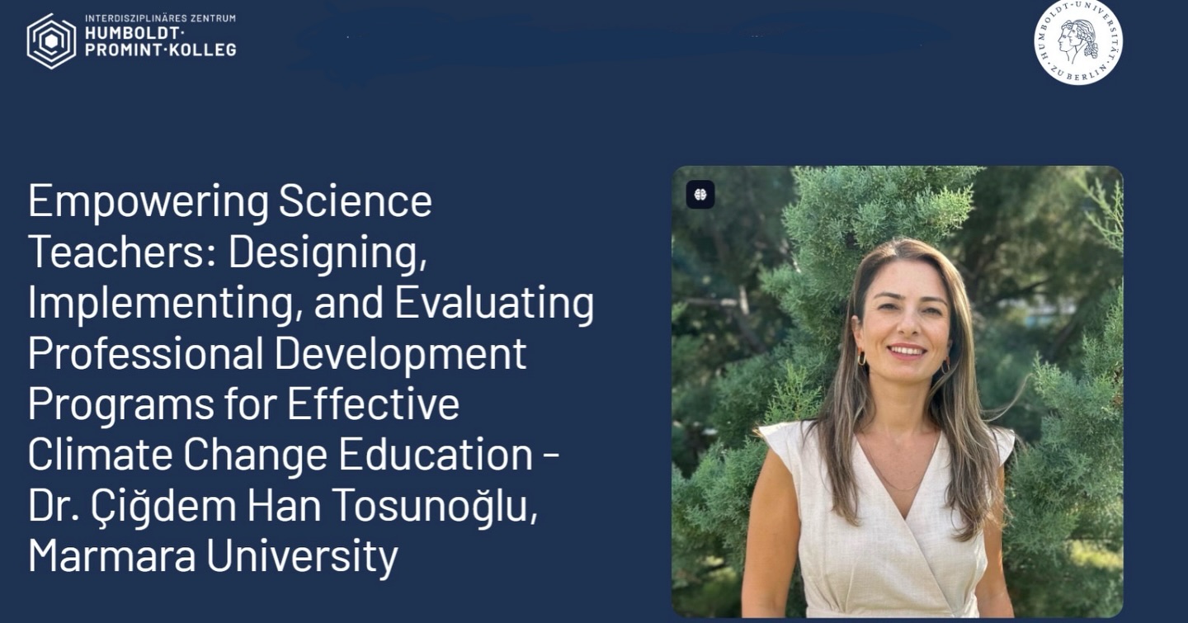Click the "Professional Development" title line
Viewport: 1188px width, 623px height.
[276, 354]
